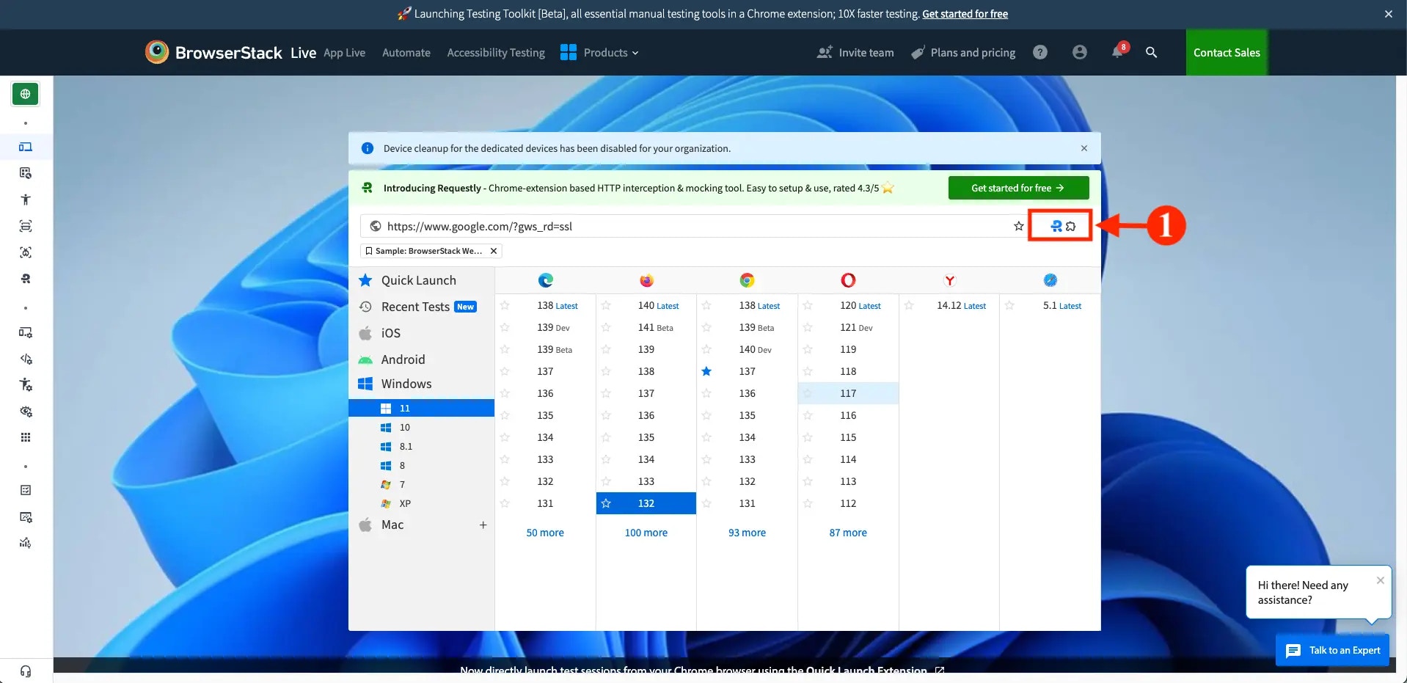Launch Chrome 139 Beta
Screen dimensions: 1407x683
(x=756, y=328)
